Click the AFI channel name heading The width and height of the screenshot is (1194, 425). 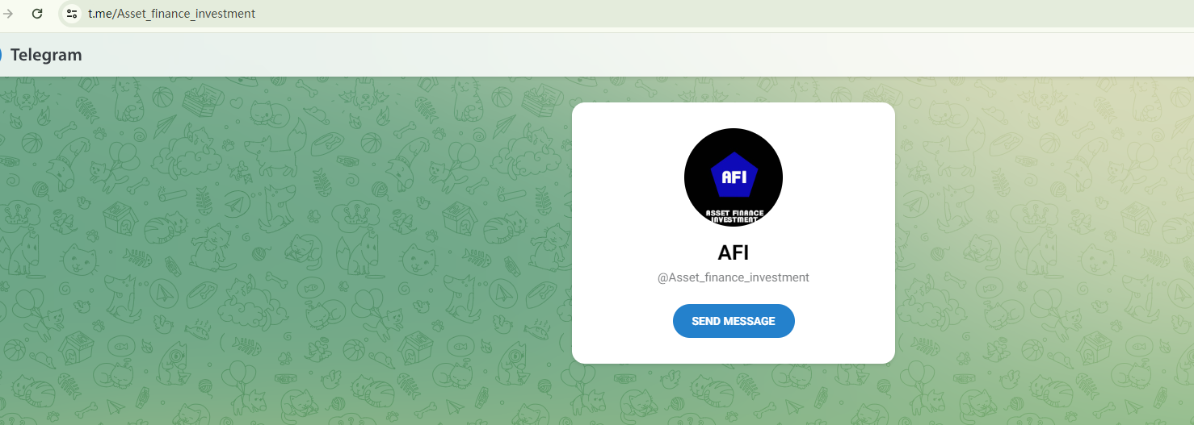tap(734, 252)
